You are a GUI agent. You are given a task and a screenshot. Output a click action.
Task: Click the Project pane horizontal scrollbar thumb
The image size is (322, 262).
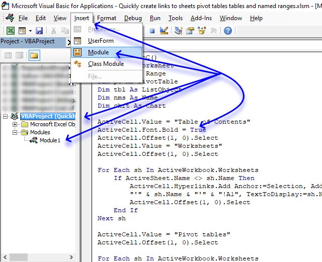(19, 257)
